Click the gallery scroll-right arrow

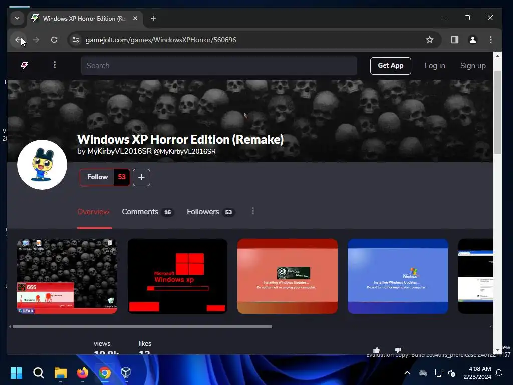pyautogui.click(x=490, y=326)
